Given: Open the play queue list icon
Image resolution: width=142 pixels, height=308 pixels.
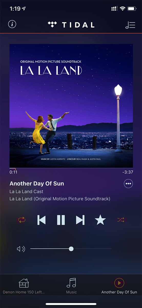Looking at the screenshot, I should (130, 25).
